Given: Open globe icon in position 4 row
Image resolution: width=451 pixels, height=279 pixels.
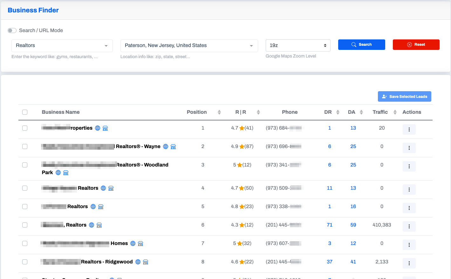Looking at the screenshot, I should 103,188.
